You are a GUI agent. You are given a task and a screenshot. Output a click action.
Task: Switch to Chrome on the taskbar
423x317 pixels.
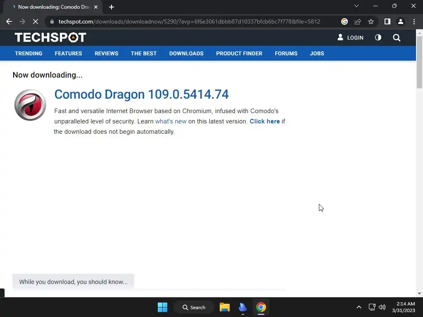pos(261,307)
